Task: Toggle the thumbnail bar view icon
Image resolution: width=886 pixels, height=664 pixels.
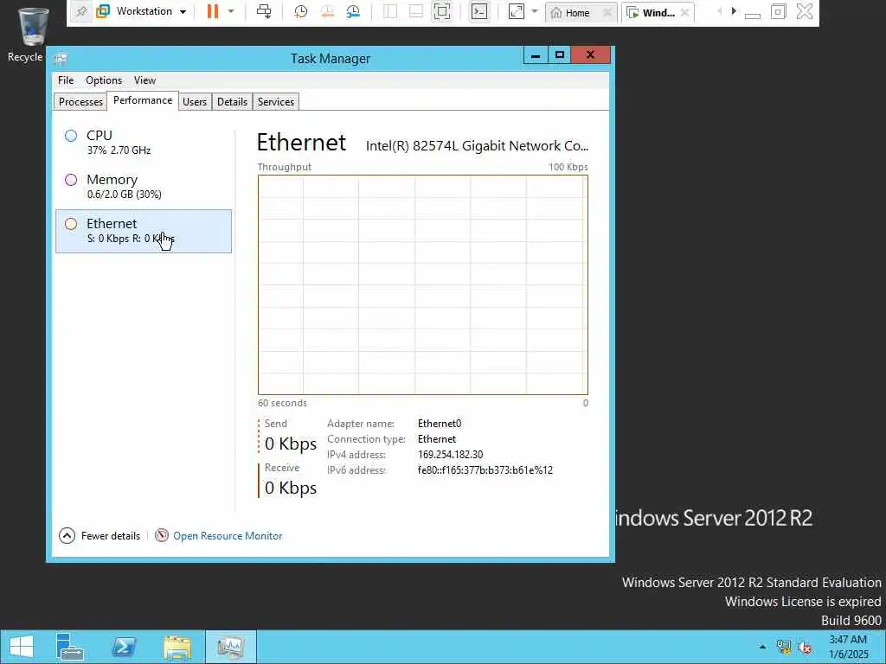Action: 416,11
